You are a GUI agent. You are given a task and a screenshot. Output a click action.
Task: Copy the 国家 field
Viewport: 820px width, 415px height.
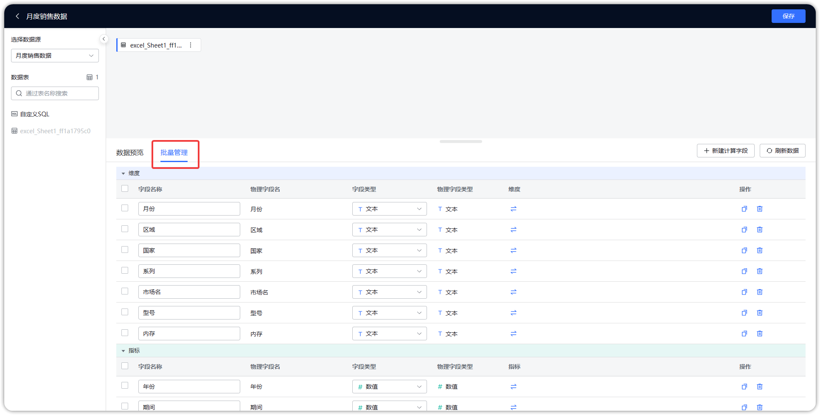[744, 250]
